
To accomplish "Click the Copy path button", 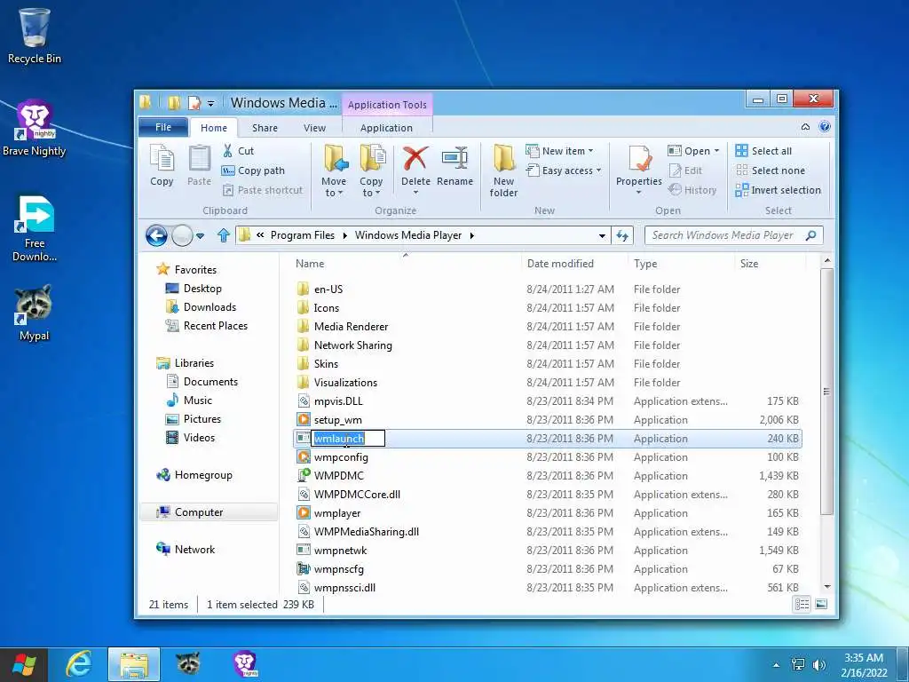I will tap(253, 170).
